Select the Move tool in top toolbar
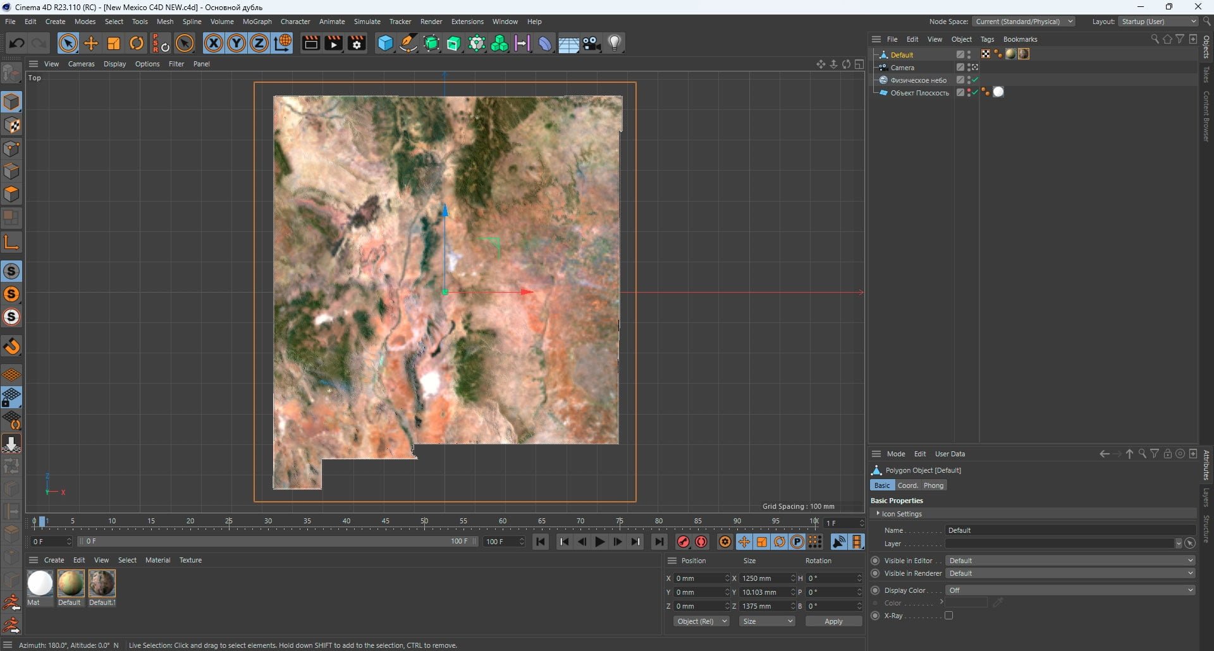Image resolution: width=1214 pixels, height=651 pixels. [91, 43]
